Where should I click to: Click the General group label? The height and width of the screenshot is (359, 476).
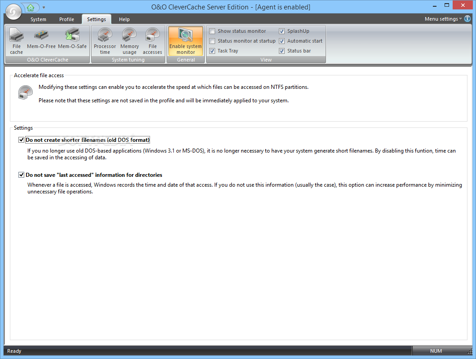(x=186, y=60)
